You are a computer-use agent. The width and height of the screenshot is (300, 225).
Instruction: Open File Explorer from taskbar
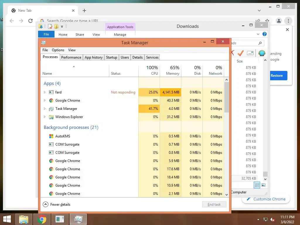(x=24, y=219)
